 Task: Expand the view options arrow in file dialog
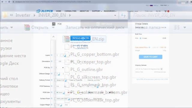tap(185, 27)
